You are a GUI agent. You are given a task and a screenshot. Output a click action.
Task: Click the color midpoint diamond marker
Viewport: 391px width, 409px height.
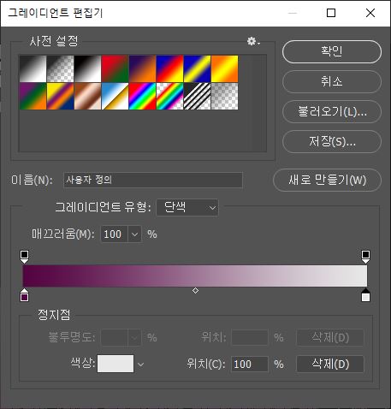[195, 291]
